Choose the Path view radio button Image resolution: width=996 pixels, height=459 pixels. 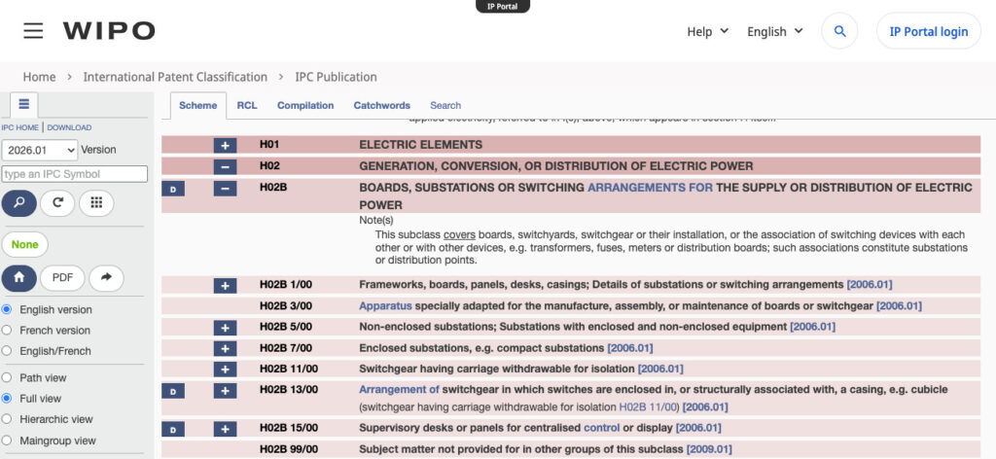pos(8,377)
